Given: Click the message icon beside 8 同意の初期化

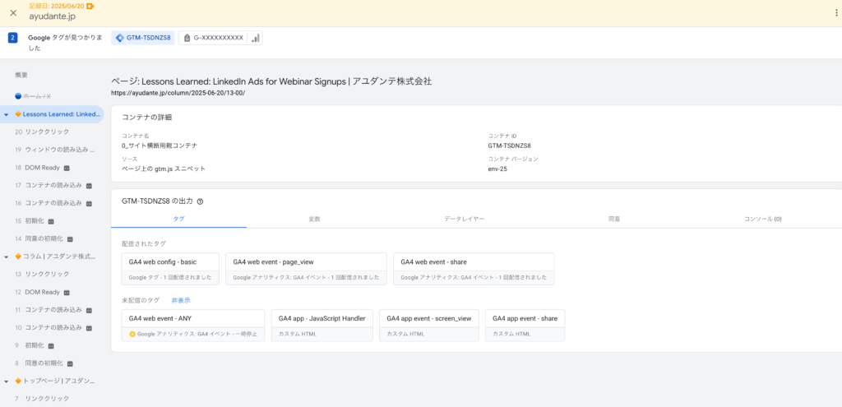Looking at the screenshot, I should [70, 363].
